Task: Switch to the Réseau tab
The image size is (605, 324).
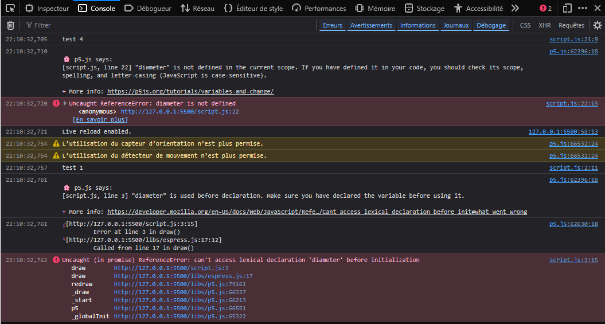Action: (197, 8)
